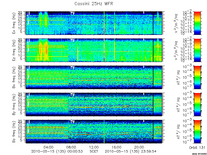Pick the color bar beside the Bz panel

(197, 132)
